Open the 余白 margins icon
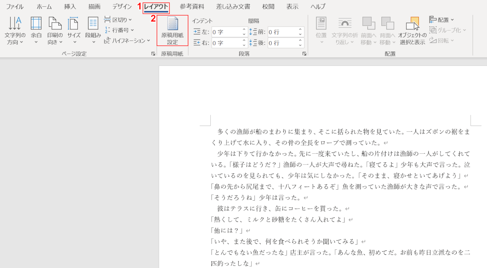The height and width of the screenshot is (268, 487). 36,24
